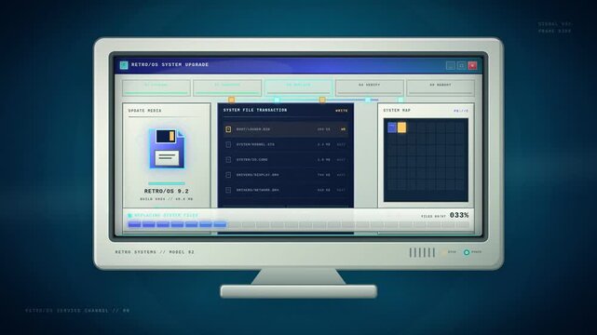This screenshot has width=597, height=335.
Task: Click the Update Media panel heading
Action: [x=144, y=111]
